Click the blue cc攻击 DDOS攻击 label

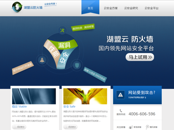click(x=95, y=75)
